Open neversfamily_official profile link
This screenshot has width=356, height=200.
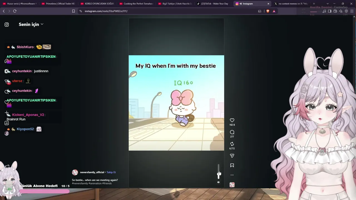tap(92, 172)
